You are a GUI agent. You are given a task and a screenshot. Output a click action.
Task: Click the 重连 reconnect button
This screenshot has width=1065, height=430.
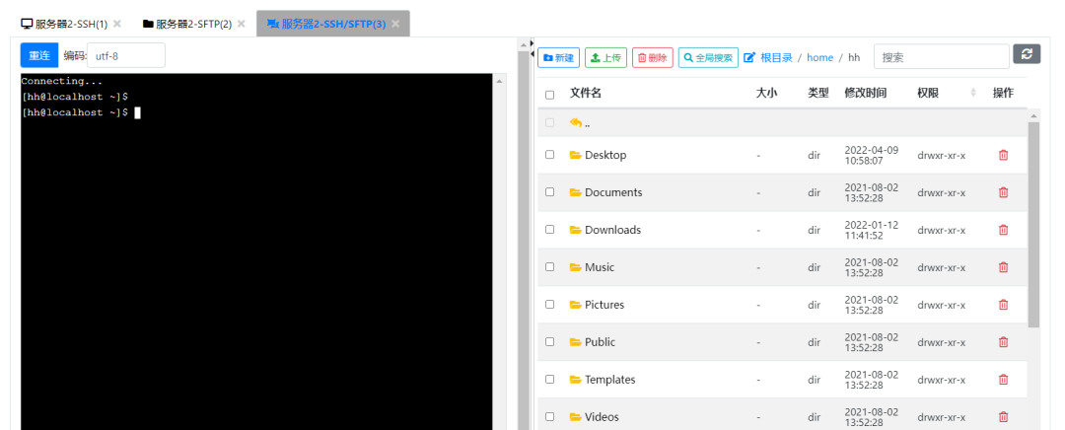point(39,55)
